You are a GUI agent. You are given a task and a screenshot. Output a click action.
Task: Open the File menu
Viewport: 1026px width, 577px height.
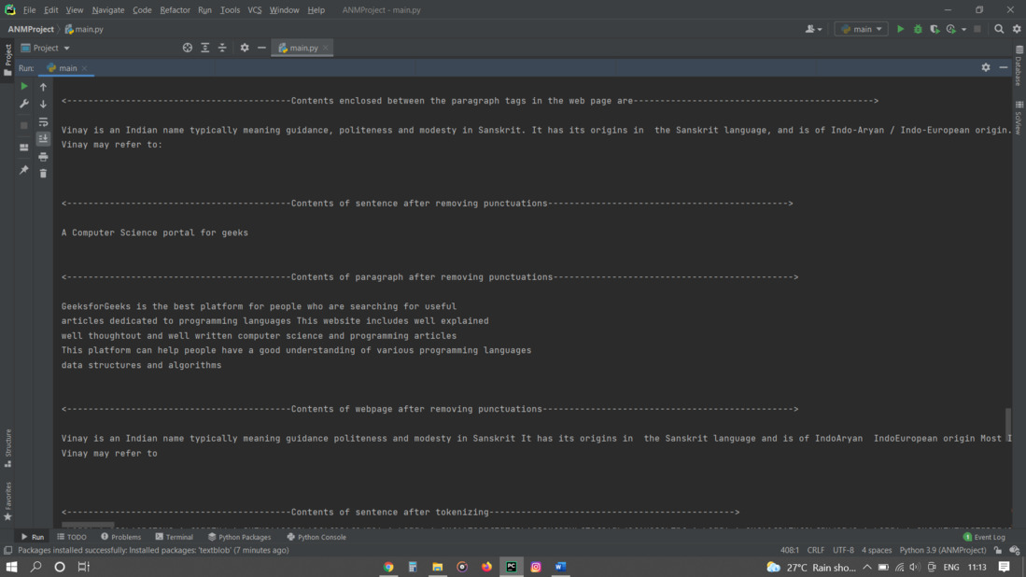coord(30,10)
